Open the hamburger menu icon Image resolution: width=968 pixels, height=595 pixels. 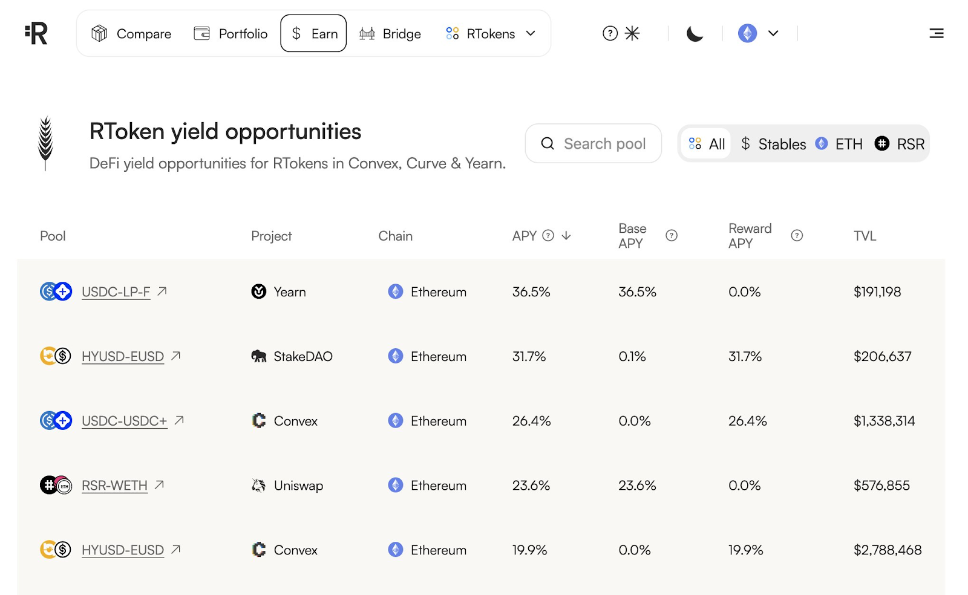pos(936,33)
